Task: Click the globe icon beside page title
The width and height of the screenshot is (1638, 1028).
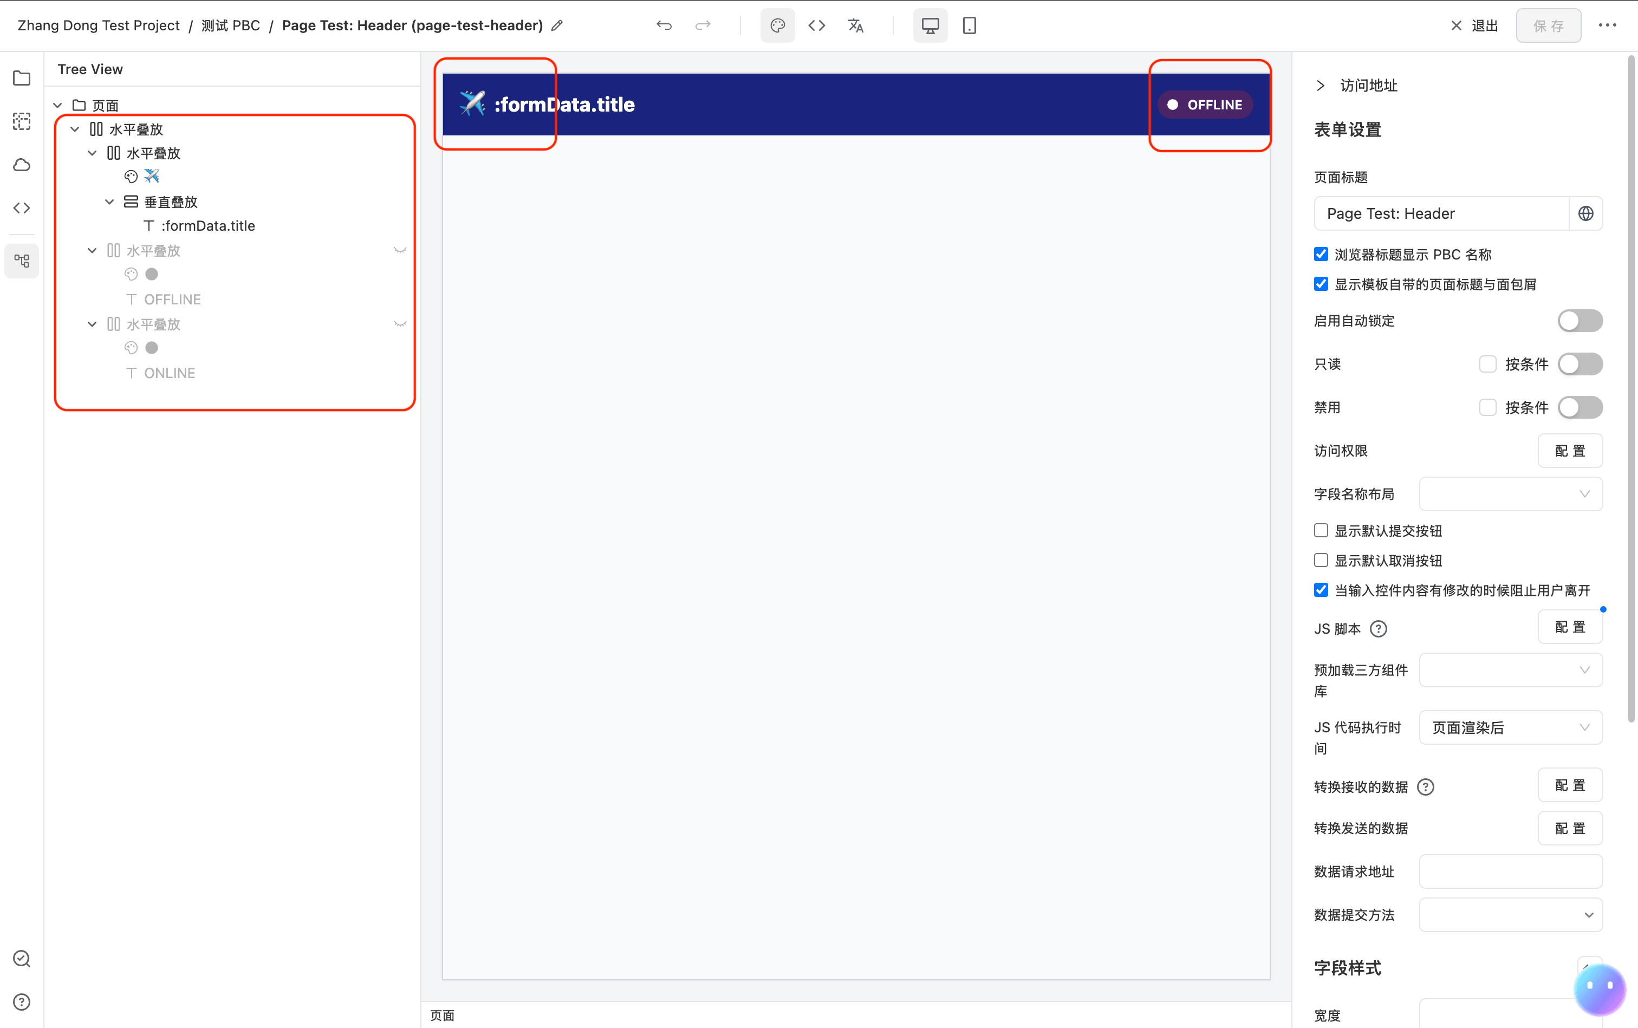Action: tap(1585, 213)
